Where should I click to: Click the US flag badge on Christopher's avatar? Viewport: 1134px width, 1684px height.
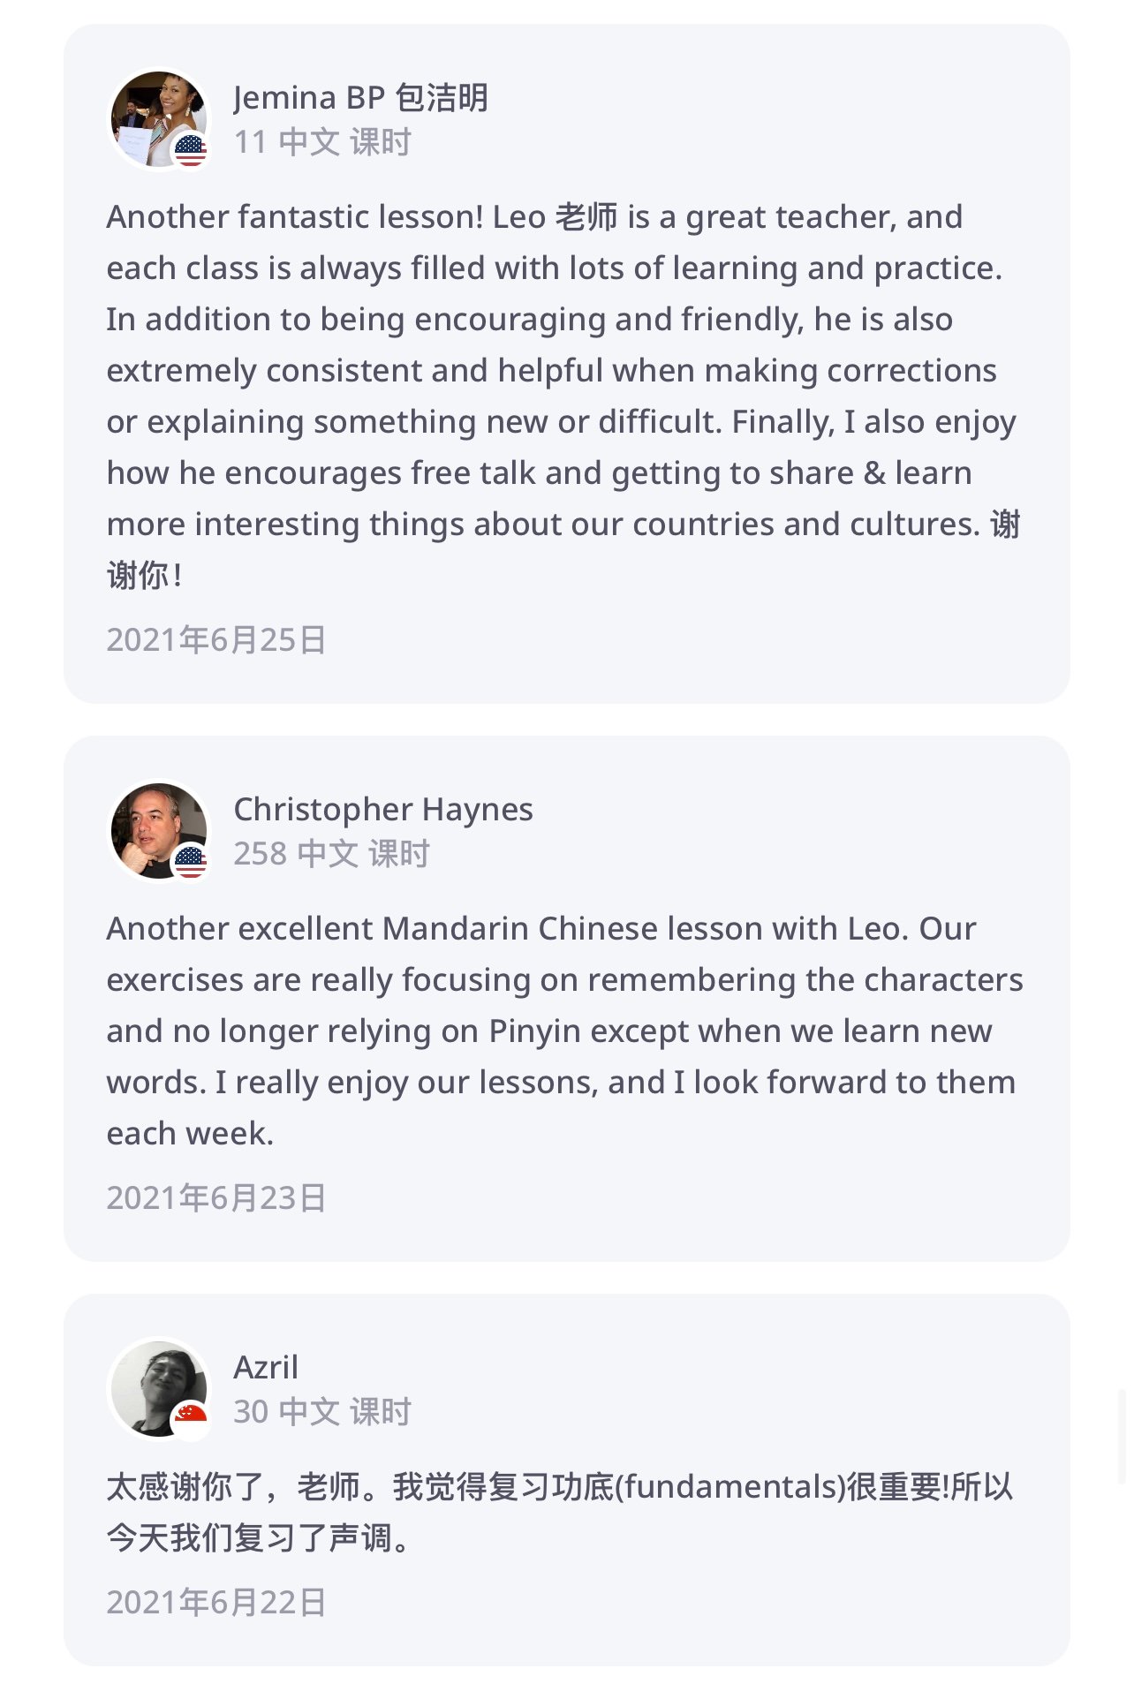190,861
